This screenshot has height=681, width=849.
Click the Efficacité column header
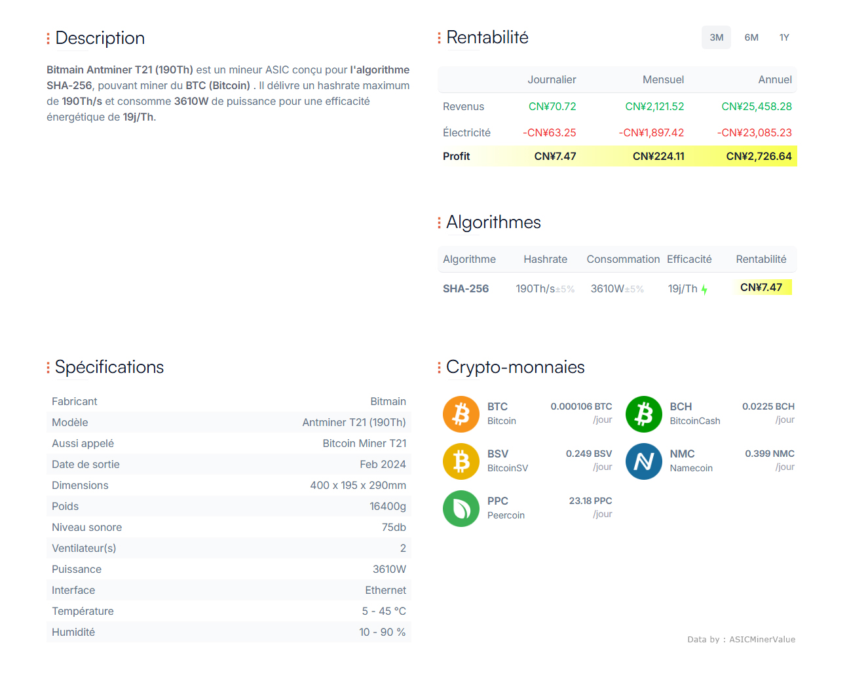click(689, 259)
